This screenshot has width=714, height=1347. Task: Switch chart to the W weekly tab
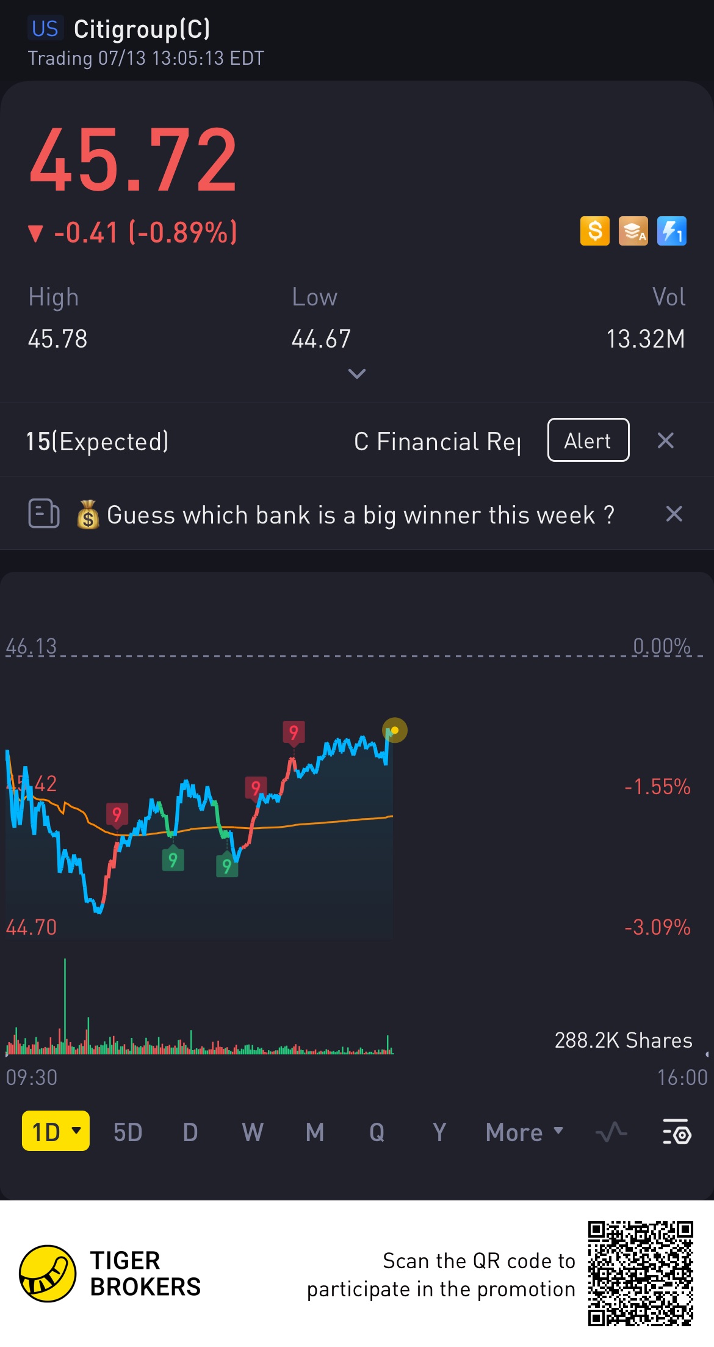click(253, 1132)
